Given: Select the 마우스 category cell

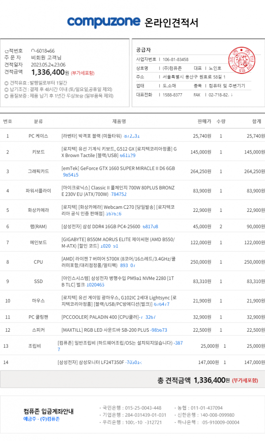Looking at the screenshot, I should [x=38, y=301].
